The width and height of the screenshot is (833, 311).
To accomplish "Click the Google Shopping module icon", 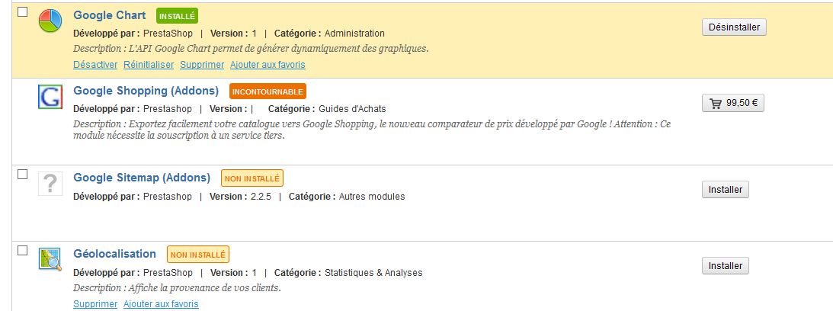I will [x=50, y=97].
